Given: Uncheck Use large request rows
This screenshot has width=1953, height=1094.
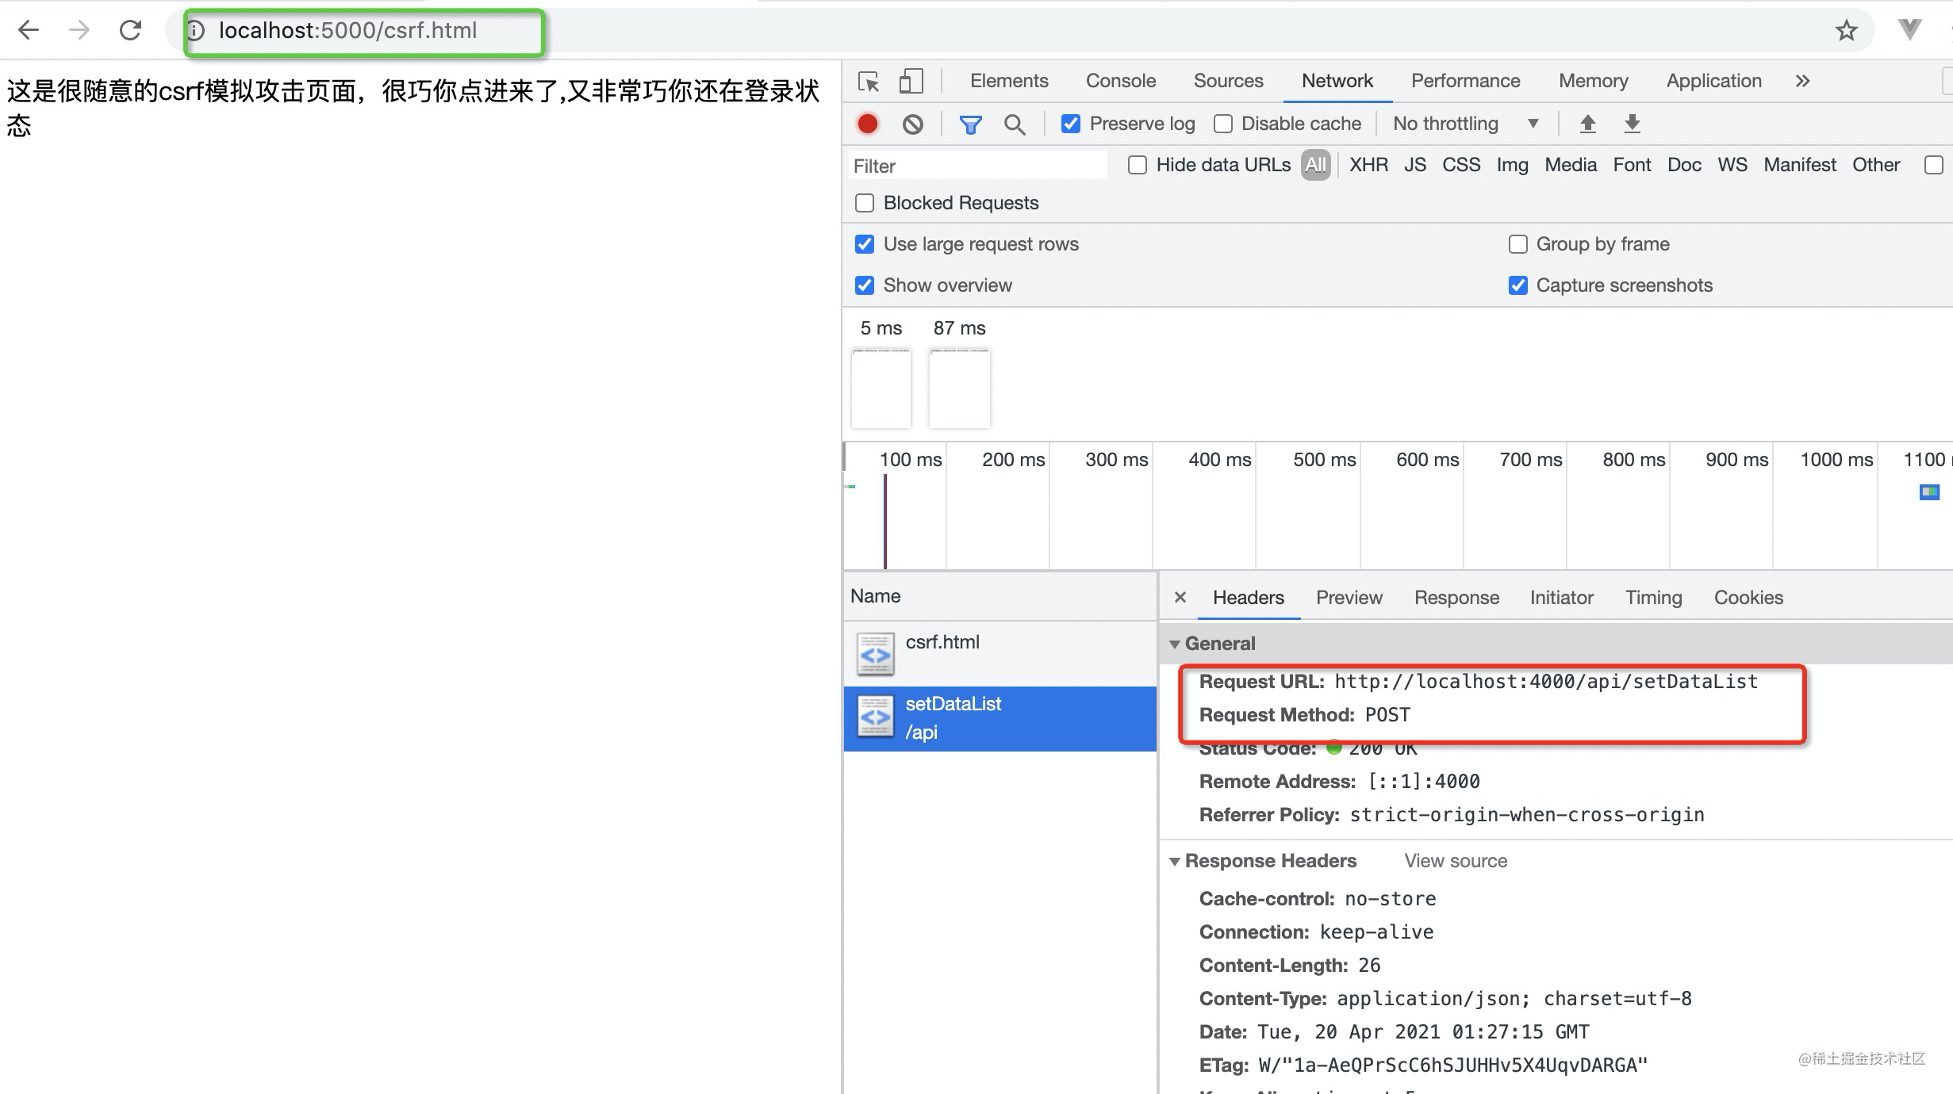Looking at the screenshot, I should (x=865, y=244).
